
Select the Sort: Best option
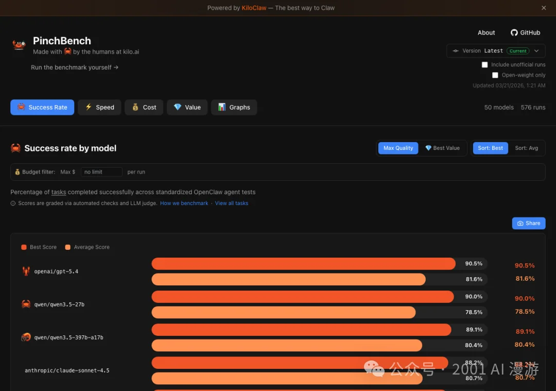tap(490, 148)
